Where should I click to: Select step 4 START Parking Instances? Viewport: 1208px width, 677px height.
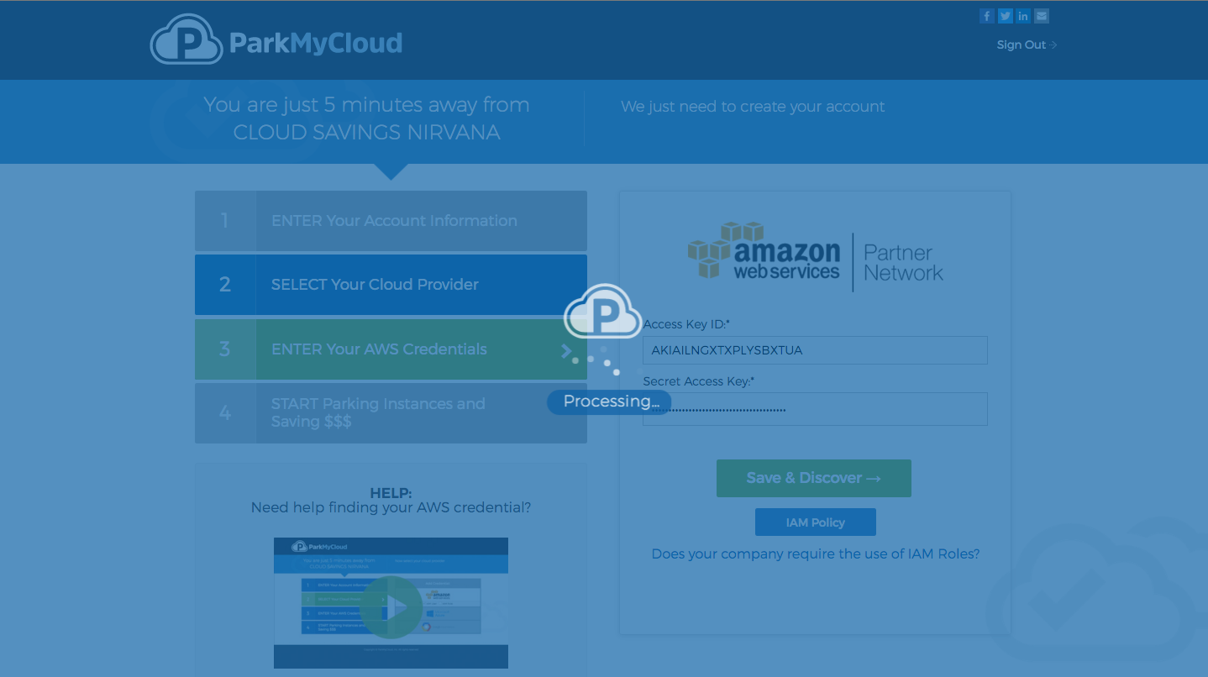coord(391,413)
